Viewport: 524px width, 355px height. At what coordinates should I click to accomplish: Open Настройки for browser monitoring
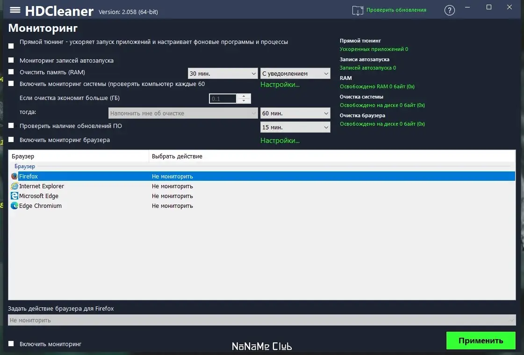[x=280, y=141]
